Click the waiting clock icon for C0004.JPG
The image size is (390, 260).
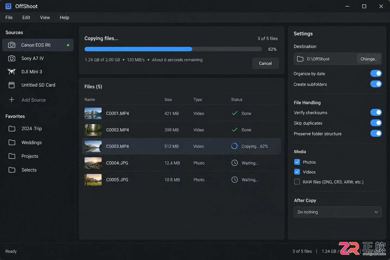tap(235, 163)
